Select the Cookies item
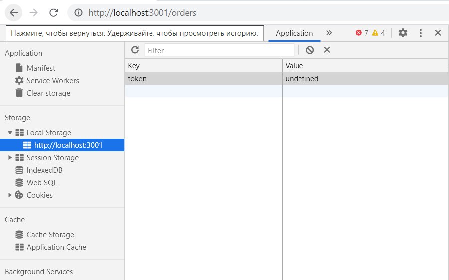This screenshot has height=280, width=449. click(39, 195)
